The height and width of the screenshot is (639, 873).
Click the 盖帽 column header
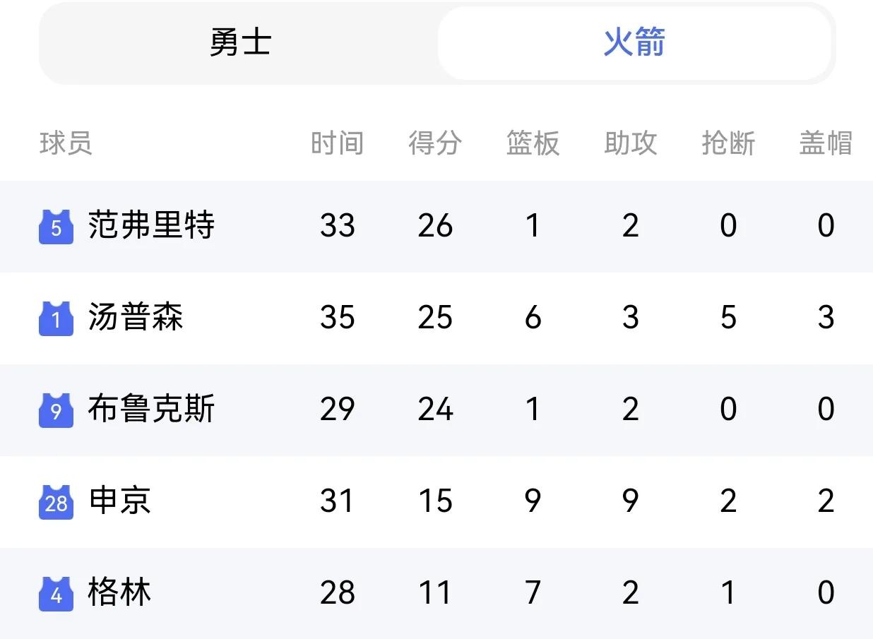825,143
